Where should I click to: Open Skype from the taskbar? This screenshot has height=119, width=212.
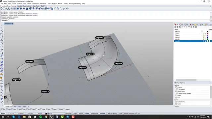pos(14,117)
